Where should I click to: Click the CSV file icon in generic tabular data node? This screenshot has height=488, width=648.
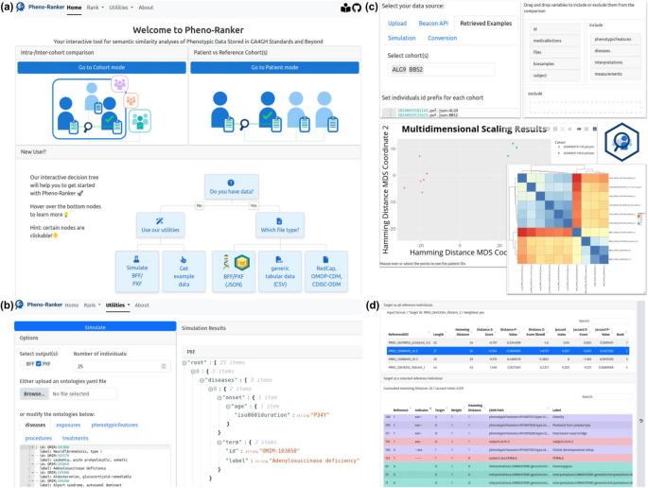click(279, 259)
